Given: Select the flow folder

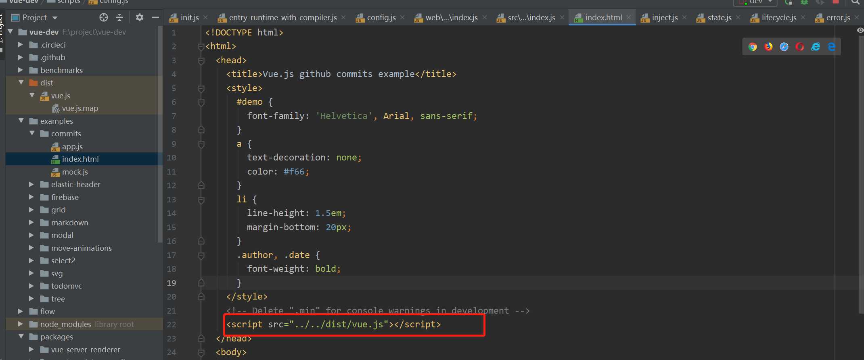Looking at the screenshot, I should [x=48, y=311].
